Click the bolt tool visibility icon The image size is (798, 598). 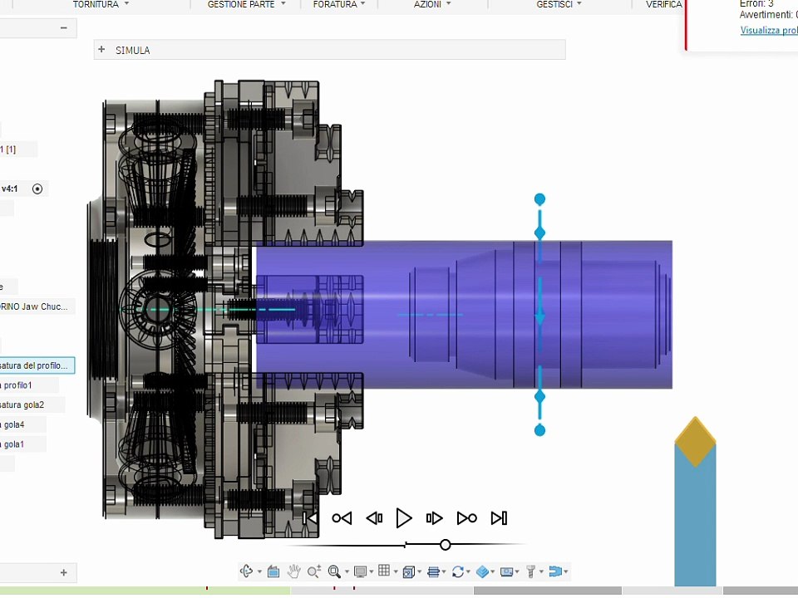[531, 572]
